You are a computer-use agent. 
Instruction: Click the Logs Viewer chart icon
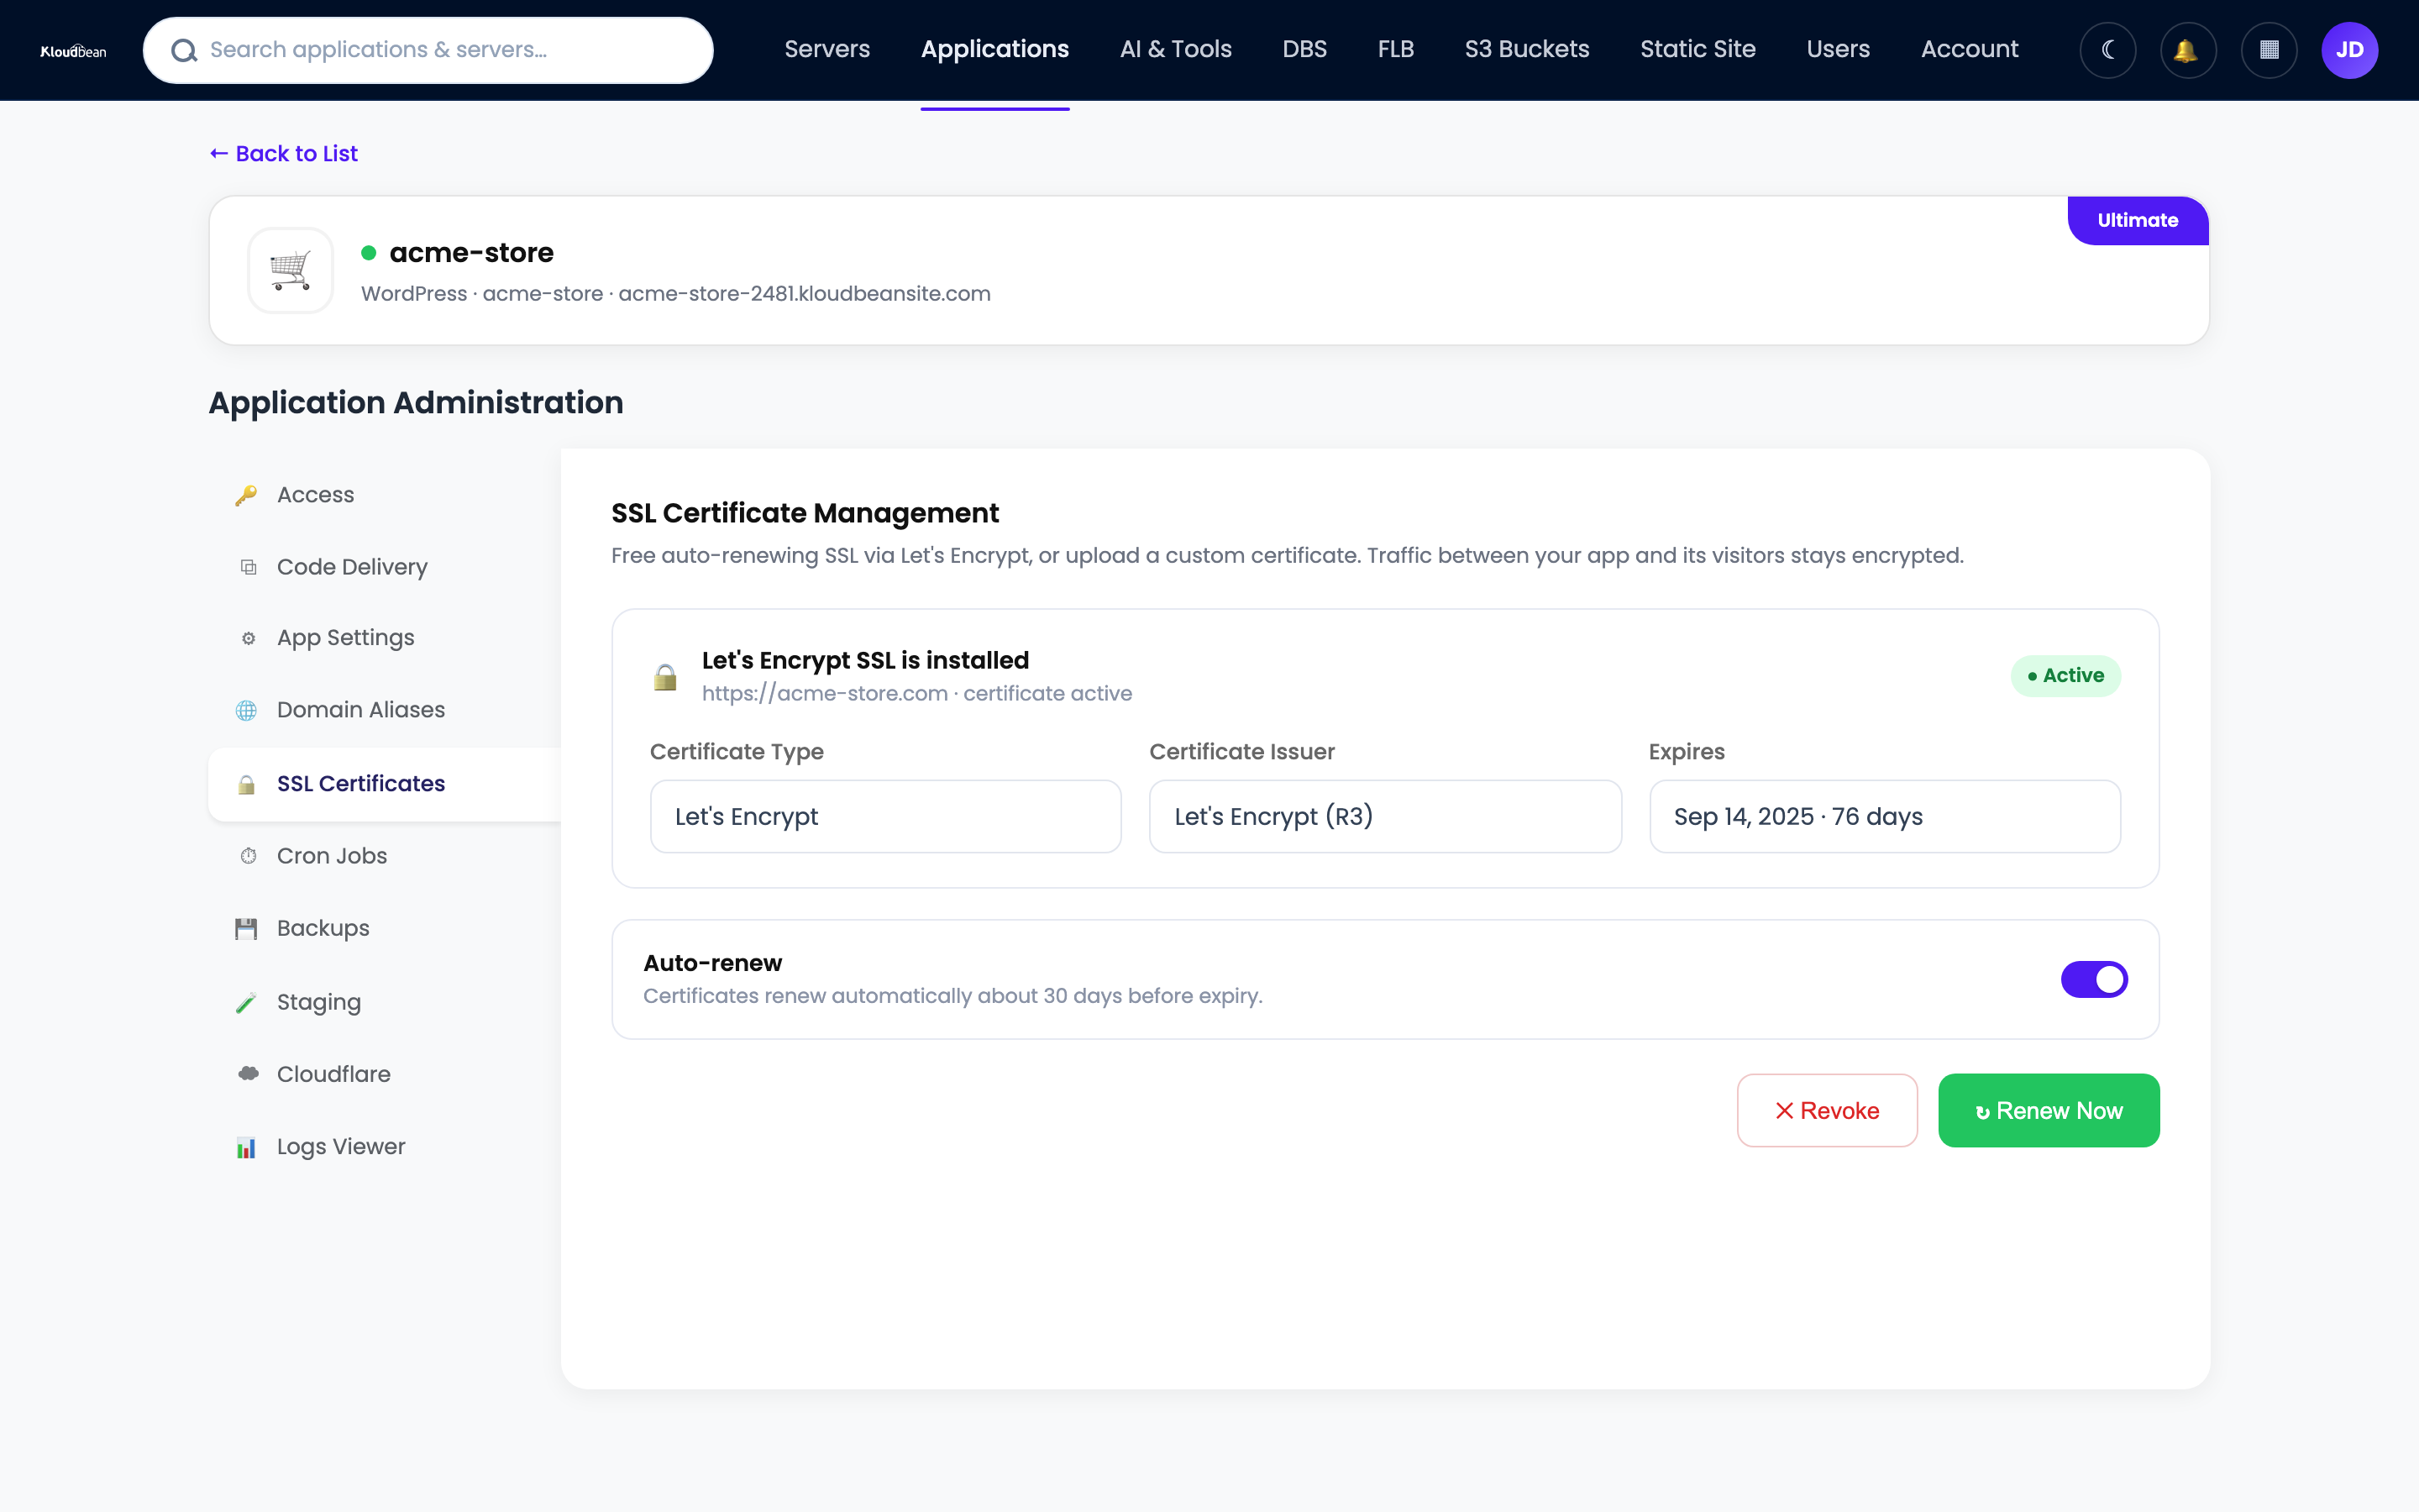246,1147
